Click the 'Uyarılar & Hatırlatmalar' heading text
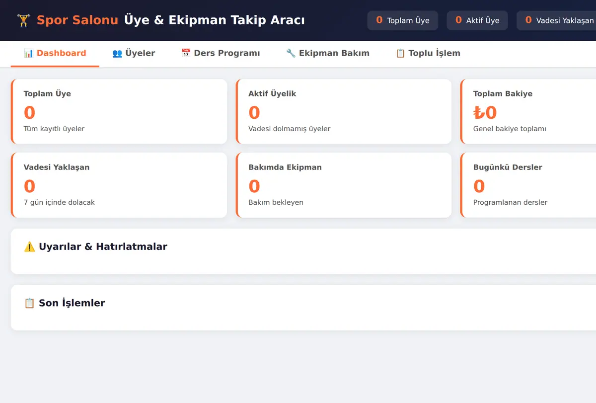 point(103,246)
